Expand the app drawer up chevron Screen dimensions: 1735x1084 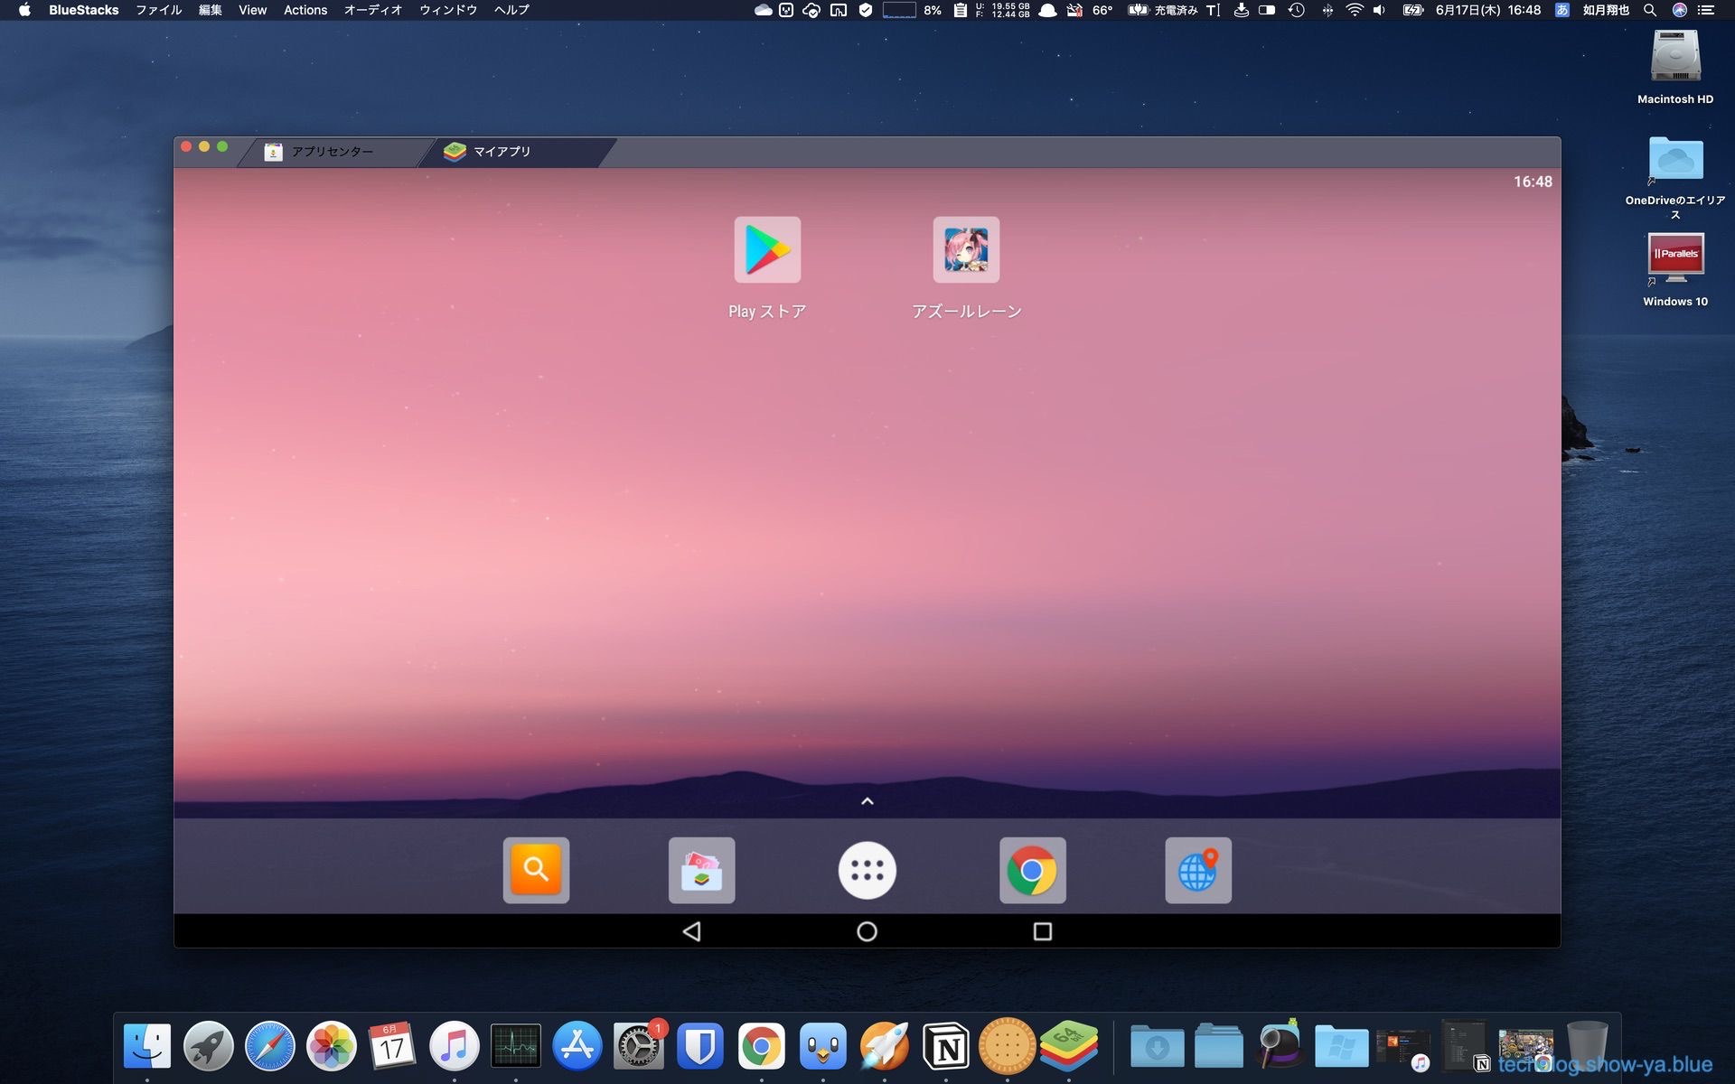click(x=867, y=801)
